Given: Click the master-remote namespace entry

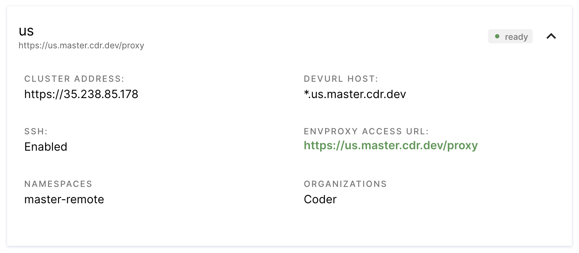Looking at the screenshot, I should [x=64, y=199].
